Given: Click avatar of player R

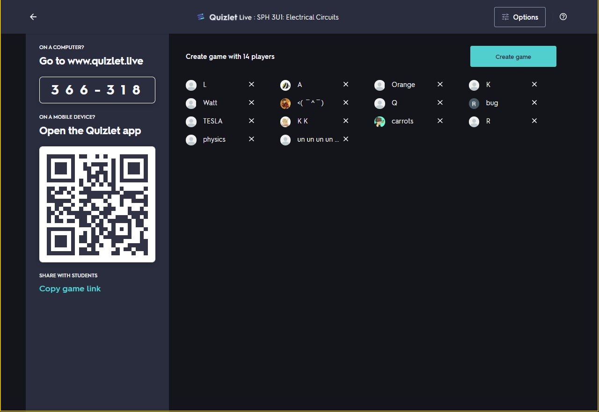Looking at the screenshot, I should pos(474,122).
